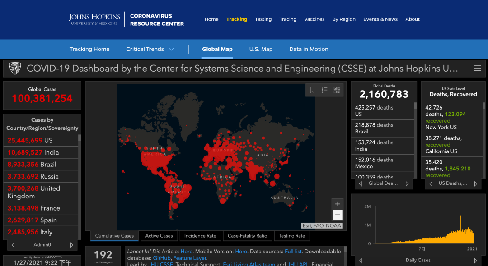Viewport: 488px width, 266px height.
Task: Next arrow beside US Deaths pager
Action: coord(475,184)
